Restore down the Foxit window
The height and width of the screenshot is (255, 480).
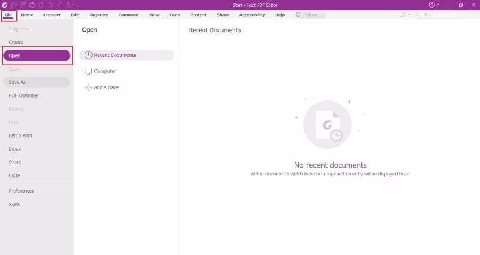click(x=461, y=5)
